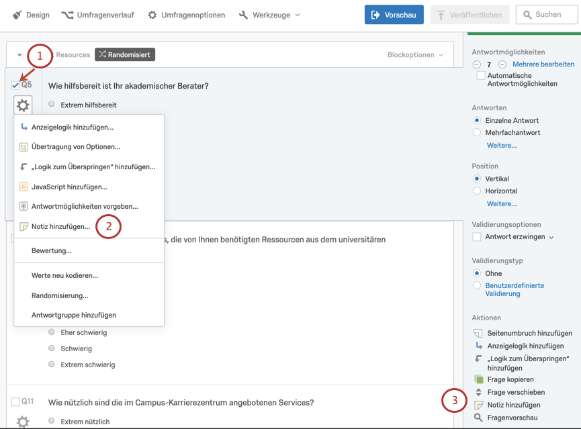Select the Horizontal position radio button
This screenshot has width=581, height=429.
click(477, 191)
